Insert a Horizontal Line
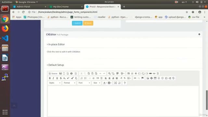This screenshot has width=208, height=117. click(159, 78)
